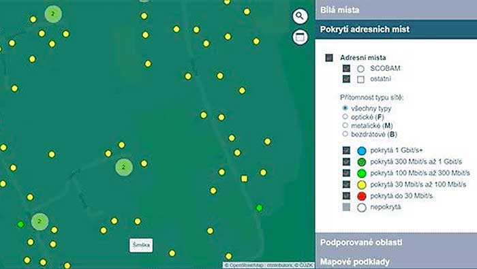Toggle the Adresní místa checkbox
477x269 pixels.
click(329, 58)
